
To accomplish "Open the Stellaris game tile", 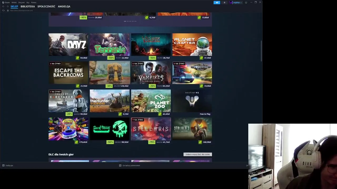I will (x=151, y=129).
